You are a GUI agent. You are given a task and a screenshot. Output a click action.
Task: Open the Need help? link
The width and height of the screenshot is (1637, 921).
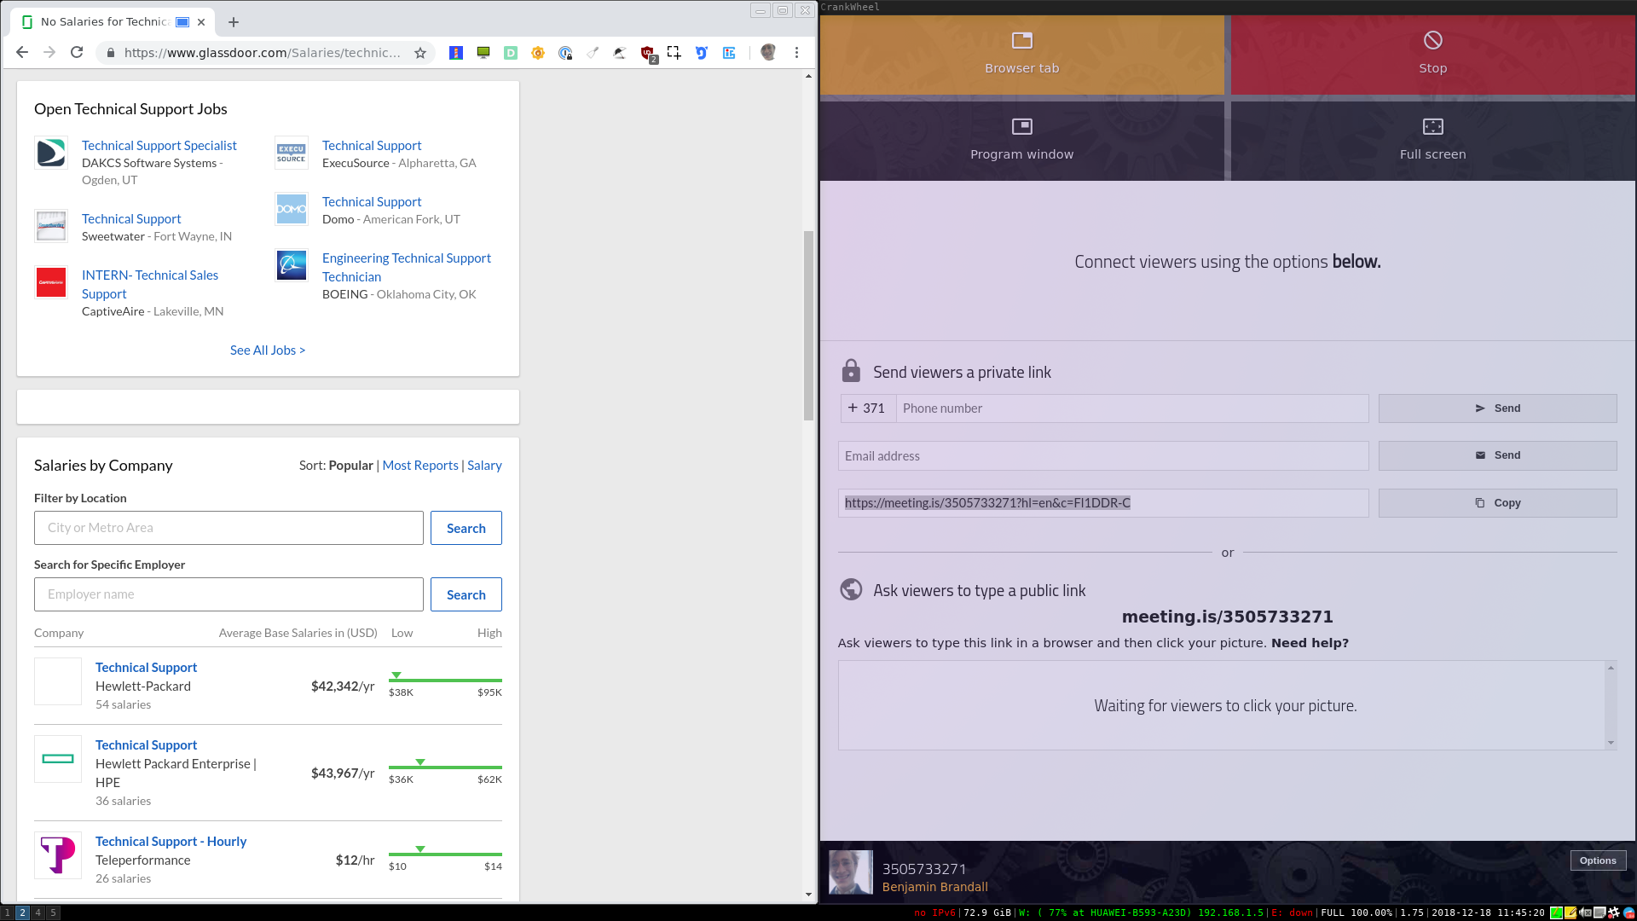tap(1310, 643)
